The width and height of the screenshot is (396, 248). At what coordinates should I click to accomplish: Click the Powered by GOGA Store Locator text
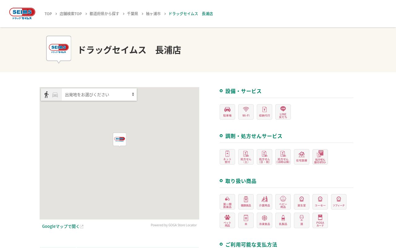pos(174,225)
